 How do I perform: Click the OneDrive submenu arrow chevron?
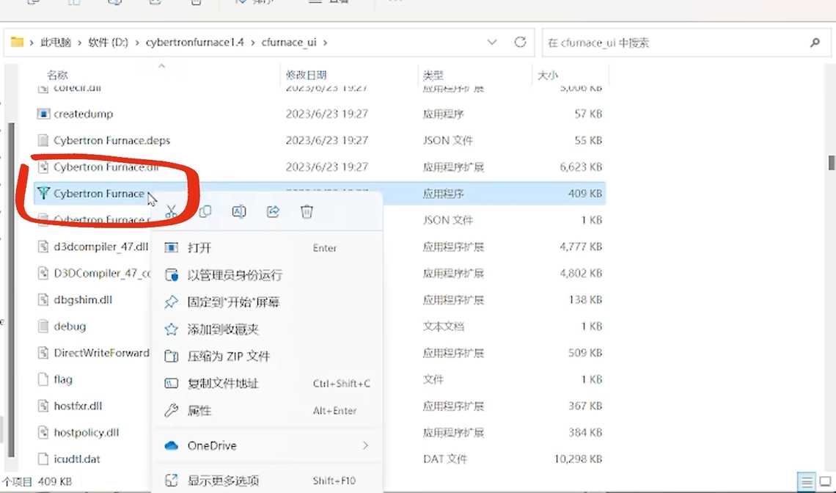365,445
